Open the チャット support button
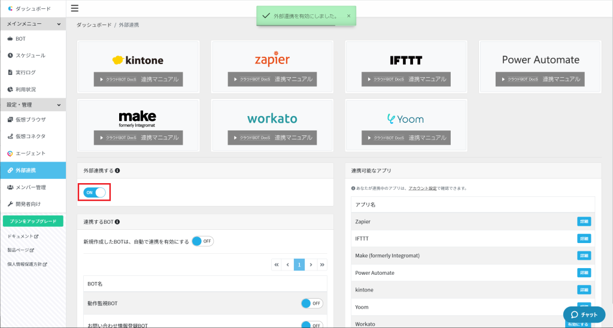 [x=584, y=315]
